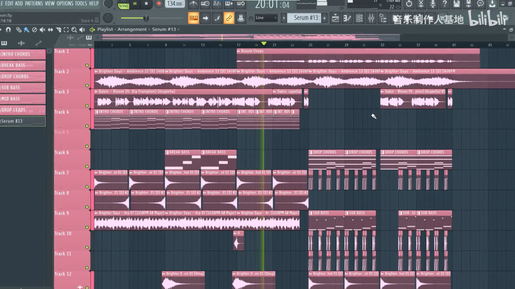Viewport: 515px width, 289px height.
Task: Stop playback with the stop button
Action: pyautogui.click(x=146, y=4)
